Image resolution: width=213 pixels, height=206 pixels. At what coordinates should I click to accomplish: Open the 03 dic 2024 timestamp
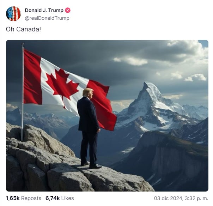[181, 198]
